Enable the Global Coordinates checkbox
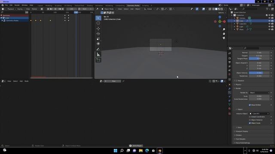This screenshot has width=275, height=154. (x=250, y=117)
